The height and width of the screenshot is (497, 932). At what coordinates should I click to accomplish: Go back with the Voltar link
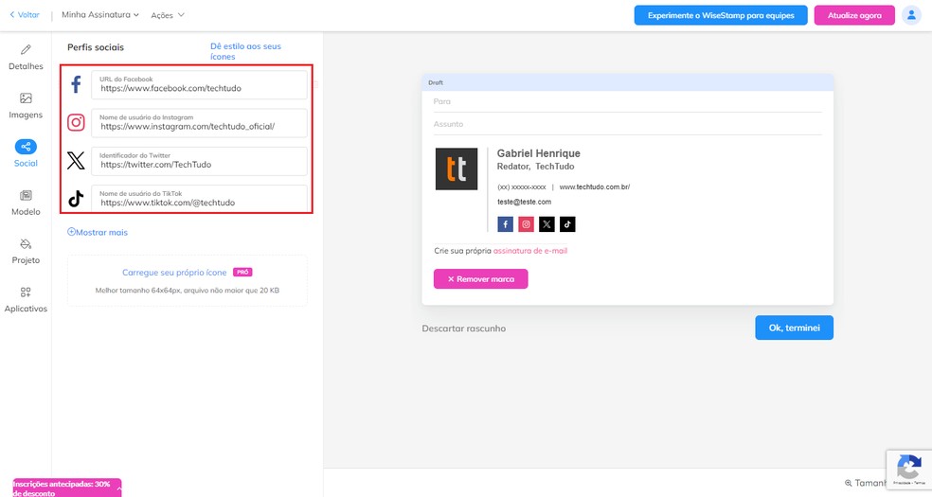pos(25,15)
